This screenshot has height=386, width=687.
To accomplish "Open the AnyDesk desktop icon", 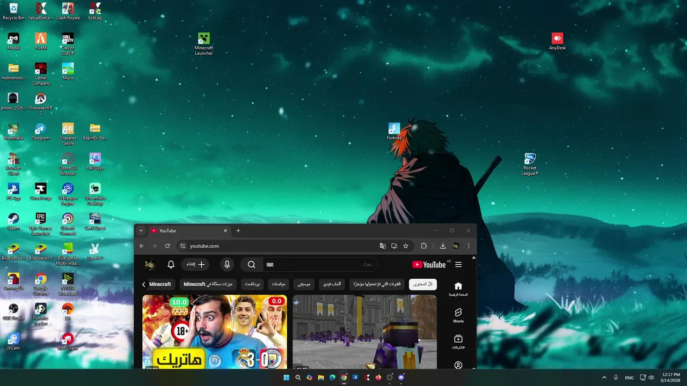I will click(557, 41).
